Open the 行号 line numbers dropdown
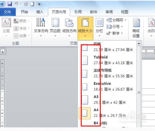 115,27
